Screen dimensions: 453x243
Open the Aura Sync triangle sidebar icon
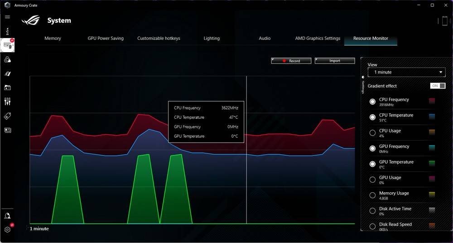(8, 59)
